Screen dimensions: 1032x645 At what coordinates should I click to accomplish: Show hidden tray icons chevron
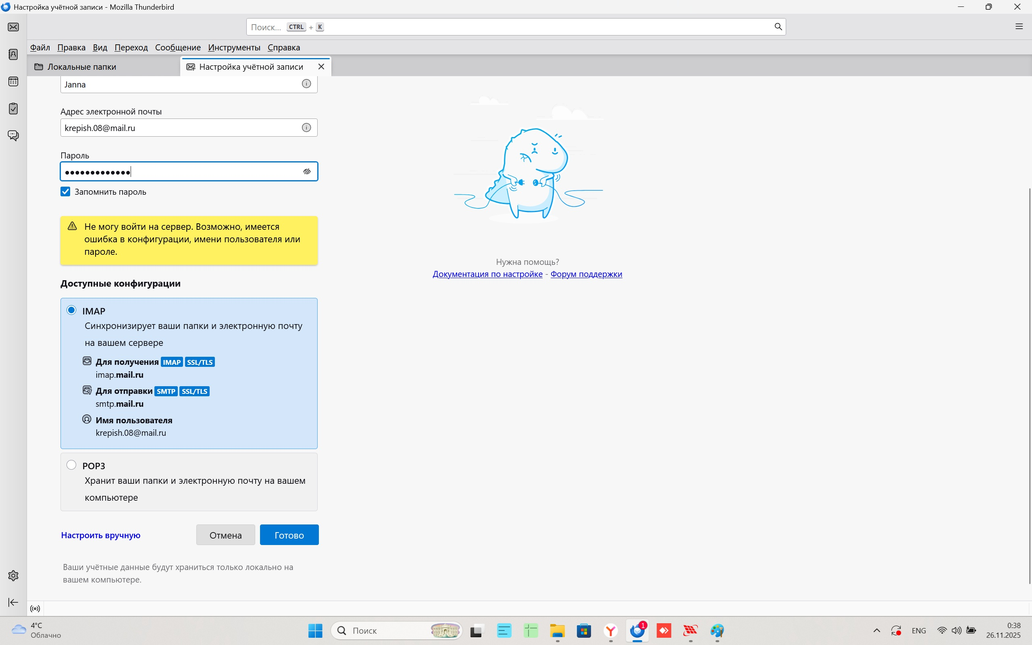coord(876,630)
